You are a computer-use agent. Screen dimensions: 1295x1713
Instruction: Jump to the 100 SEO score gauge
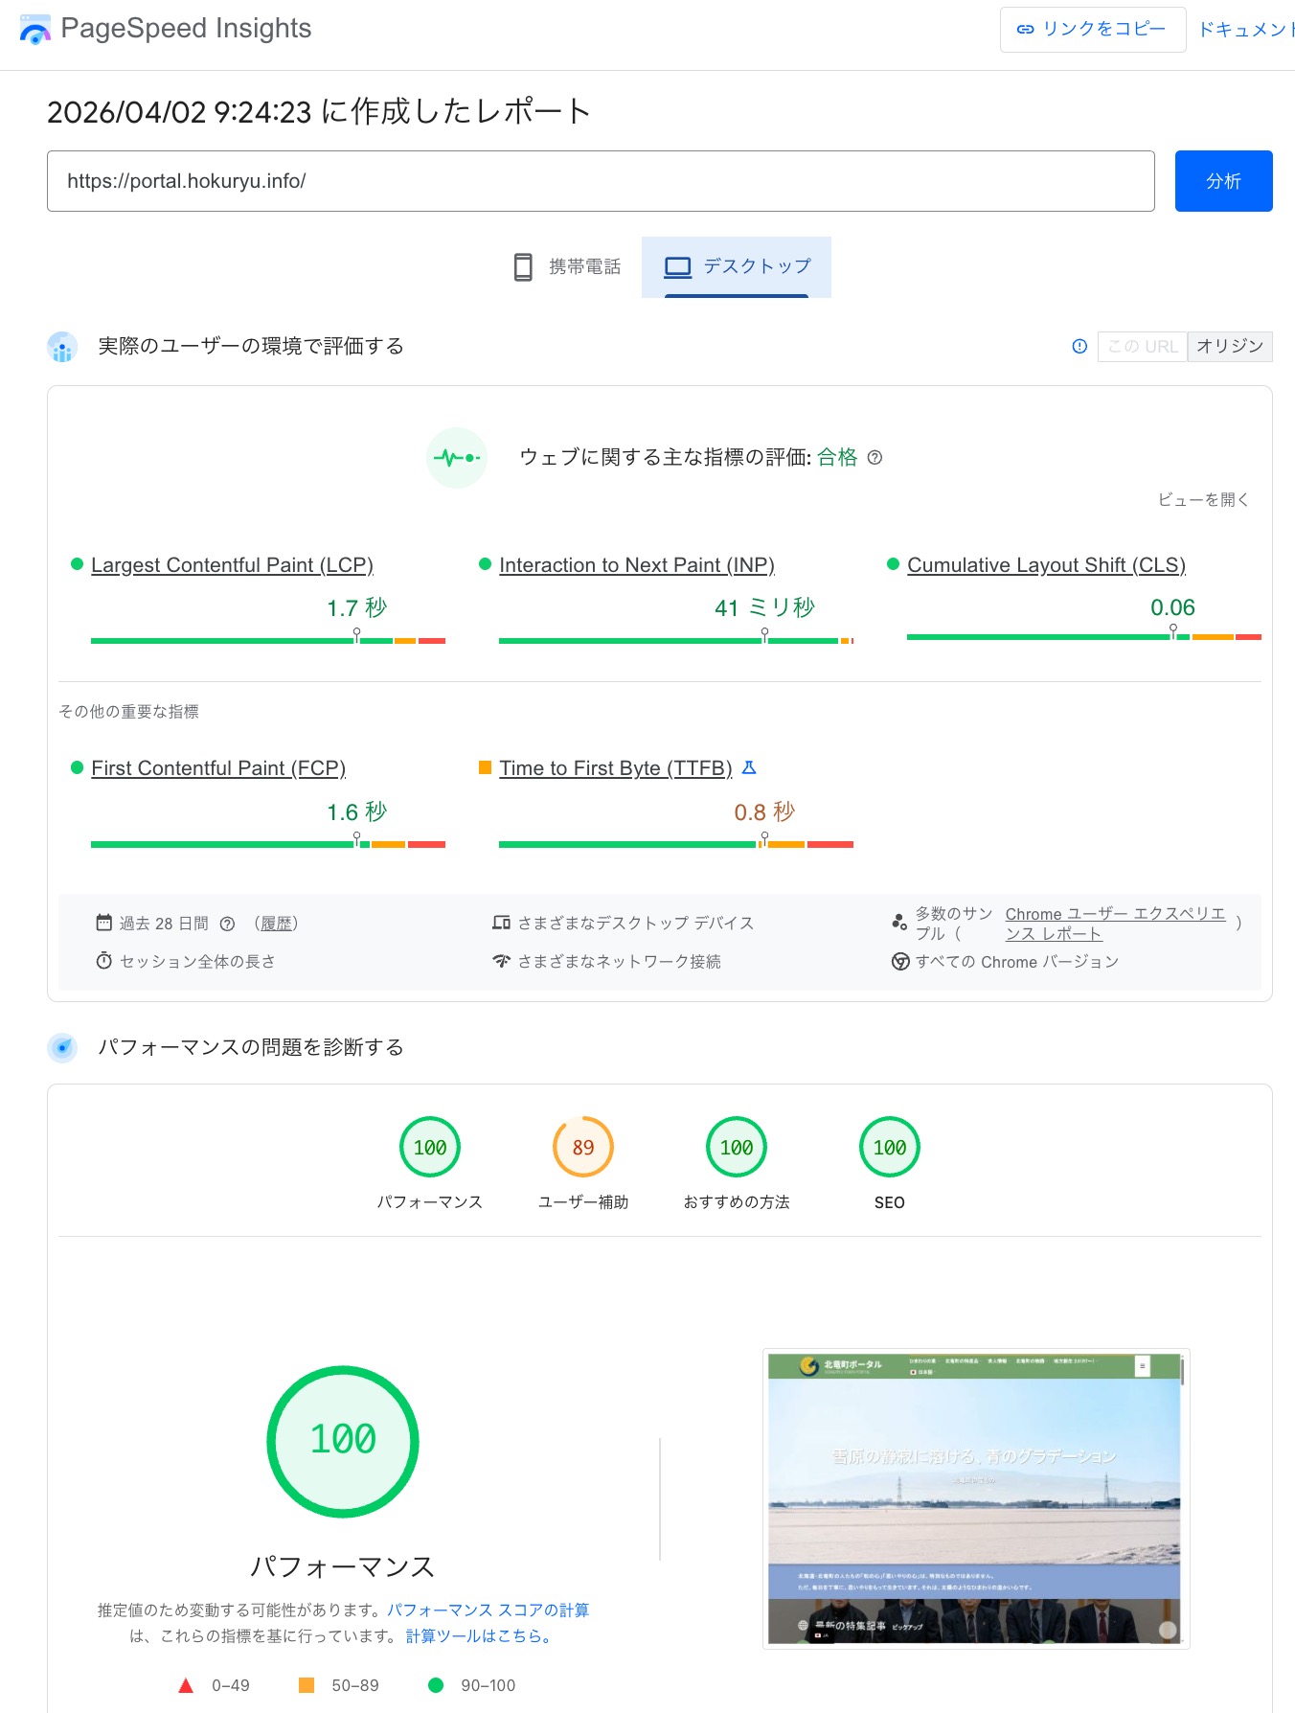pyautogui.click(x=890, y=1148)
